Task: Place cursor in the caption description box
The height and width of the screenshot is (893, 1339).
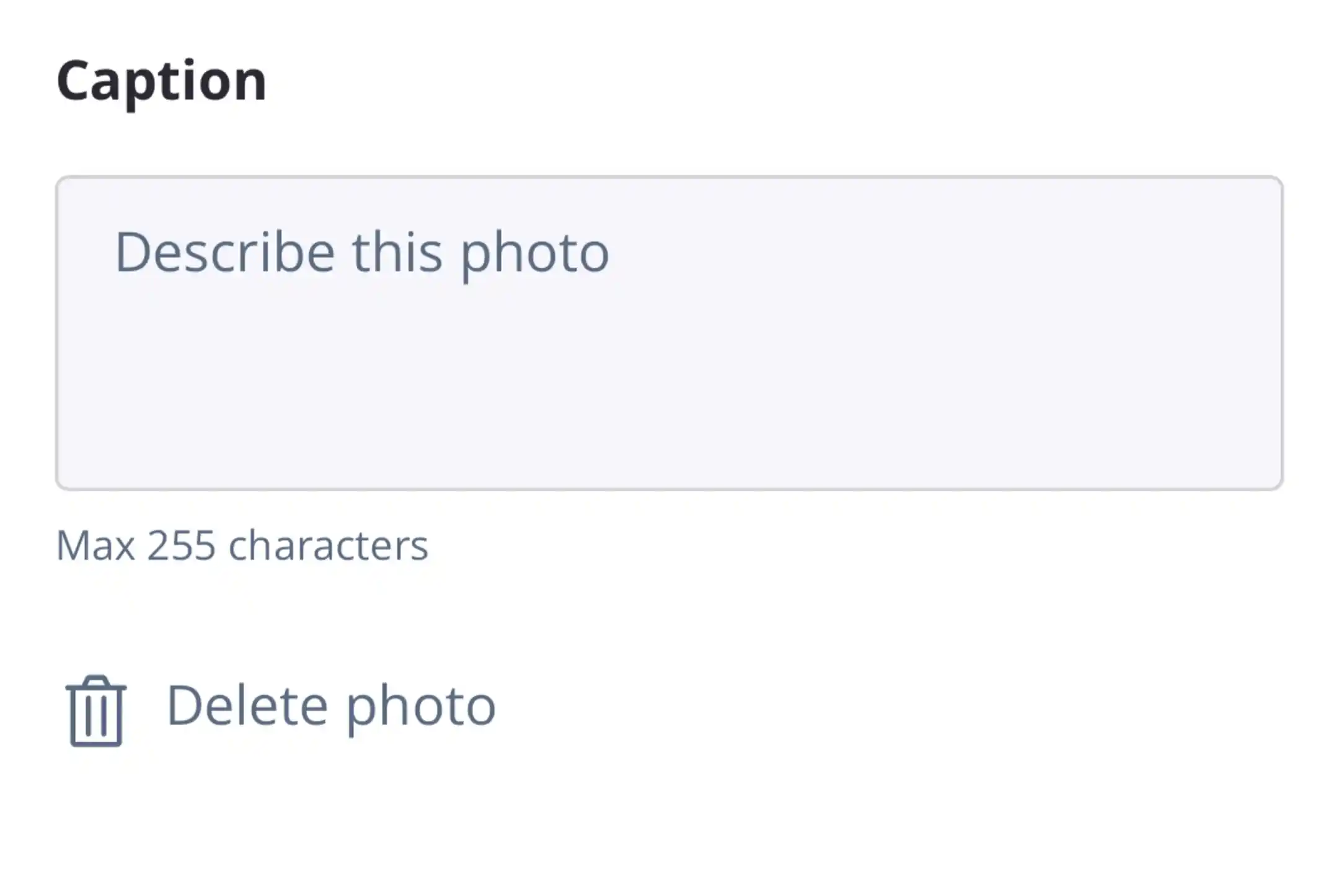Action: pyautogui.click(x=669, y=333)
